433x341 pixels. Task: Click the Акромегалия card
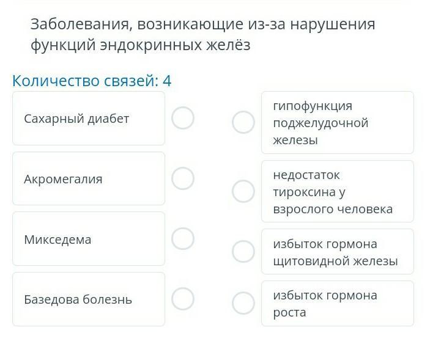pyautogui.click(x=89, y=178)
